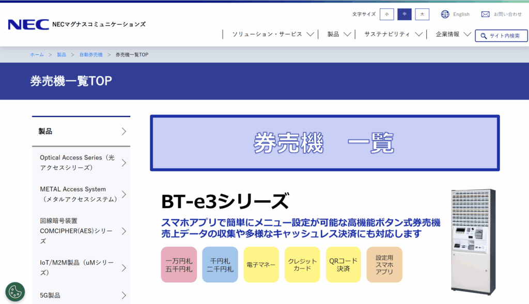Expand chevron next to 企業情報
The image size is (529, 304).
(x=467, y=34)
